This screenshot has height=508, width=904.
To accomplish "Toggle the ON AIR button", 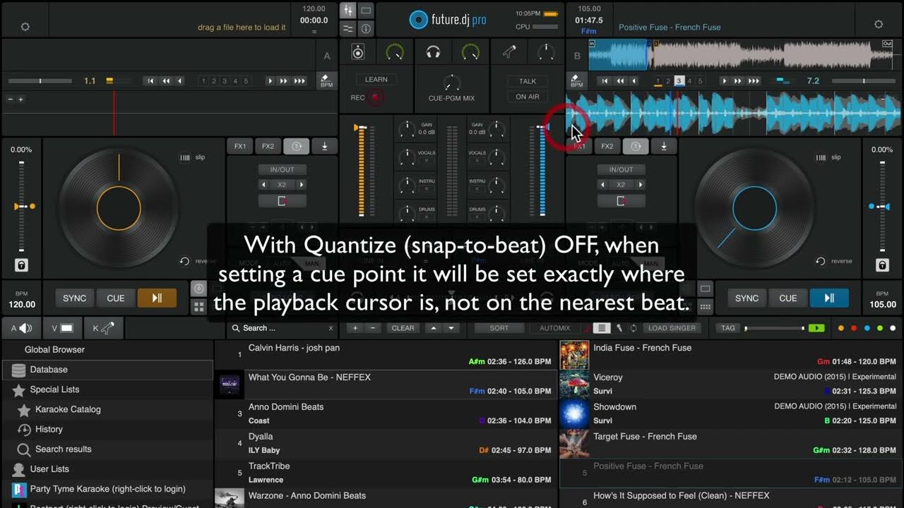I will click(528, 97).
